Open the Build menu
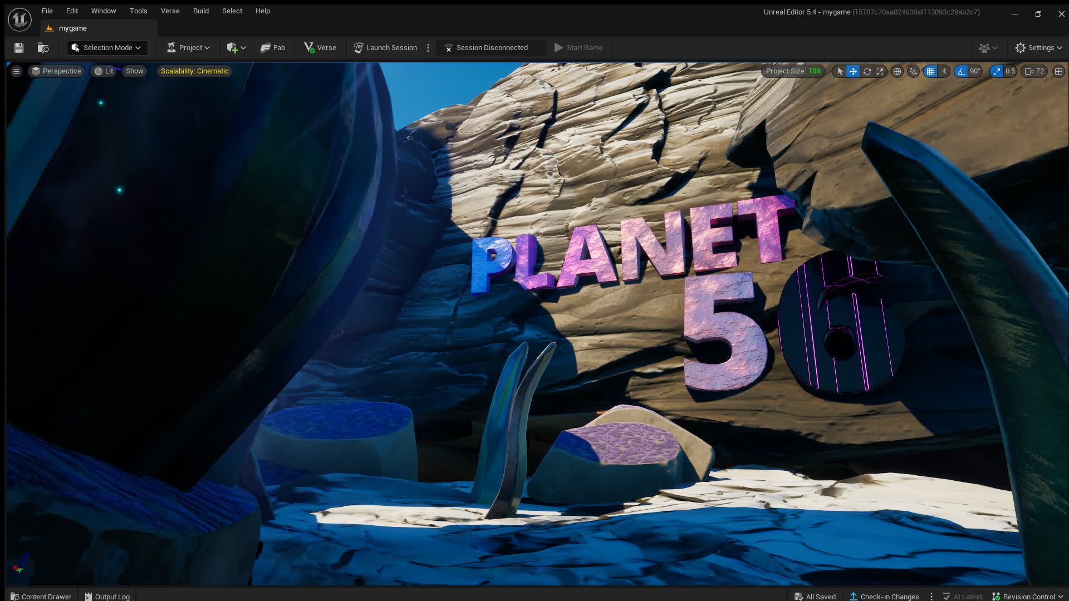Viewport: 1069px width, 601px height. pyautogui.click(x=200, y=11)
